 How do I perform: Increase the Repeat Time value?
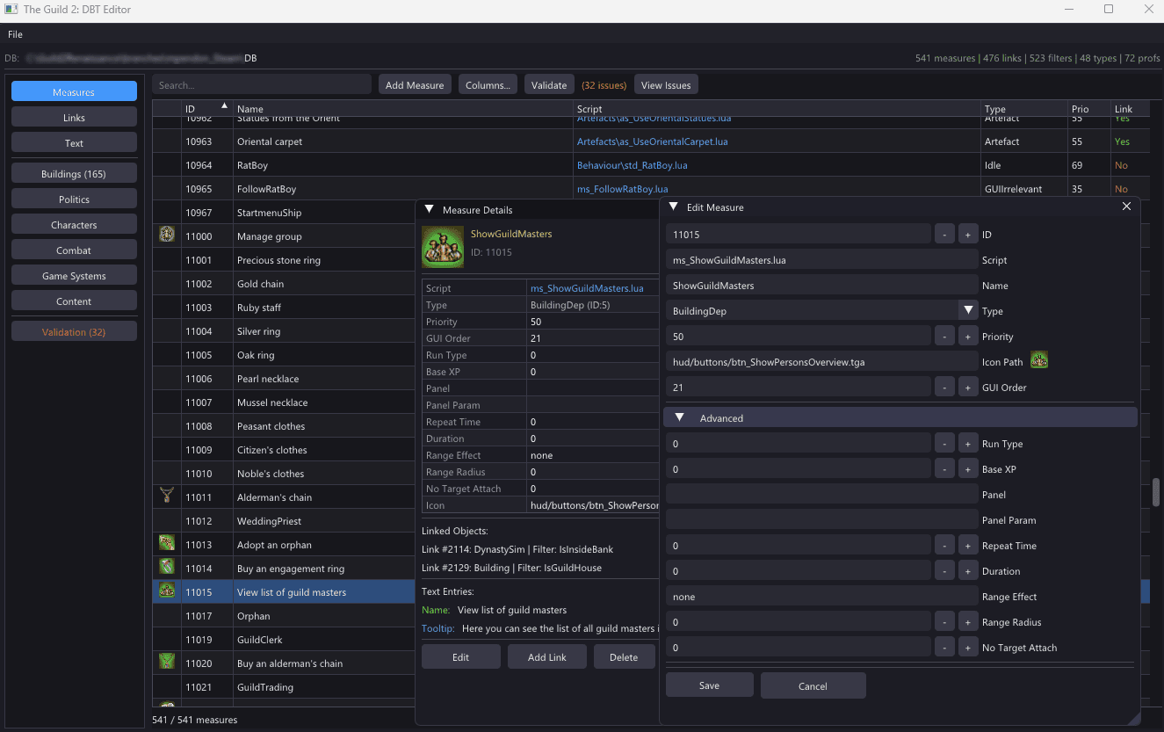tap(967, 545)
